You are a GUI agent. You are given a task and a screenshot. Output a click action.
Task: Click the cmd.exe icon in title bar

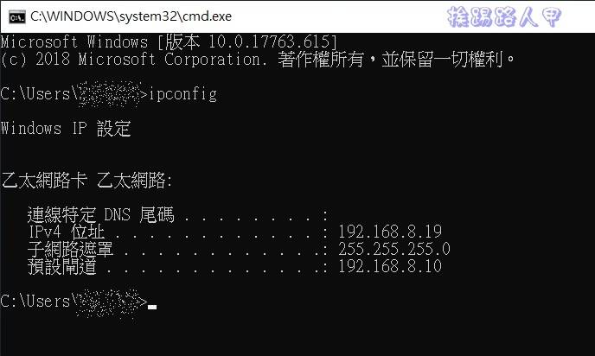point(16,17)
